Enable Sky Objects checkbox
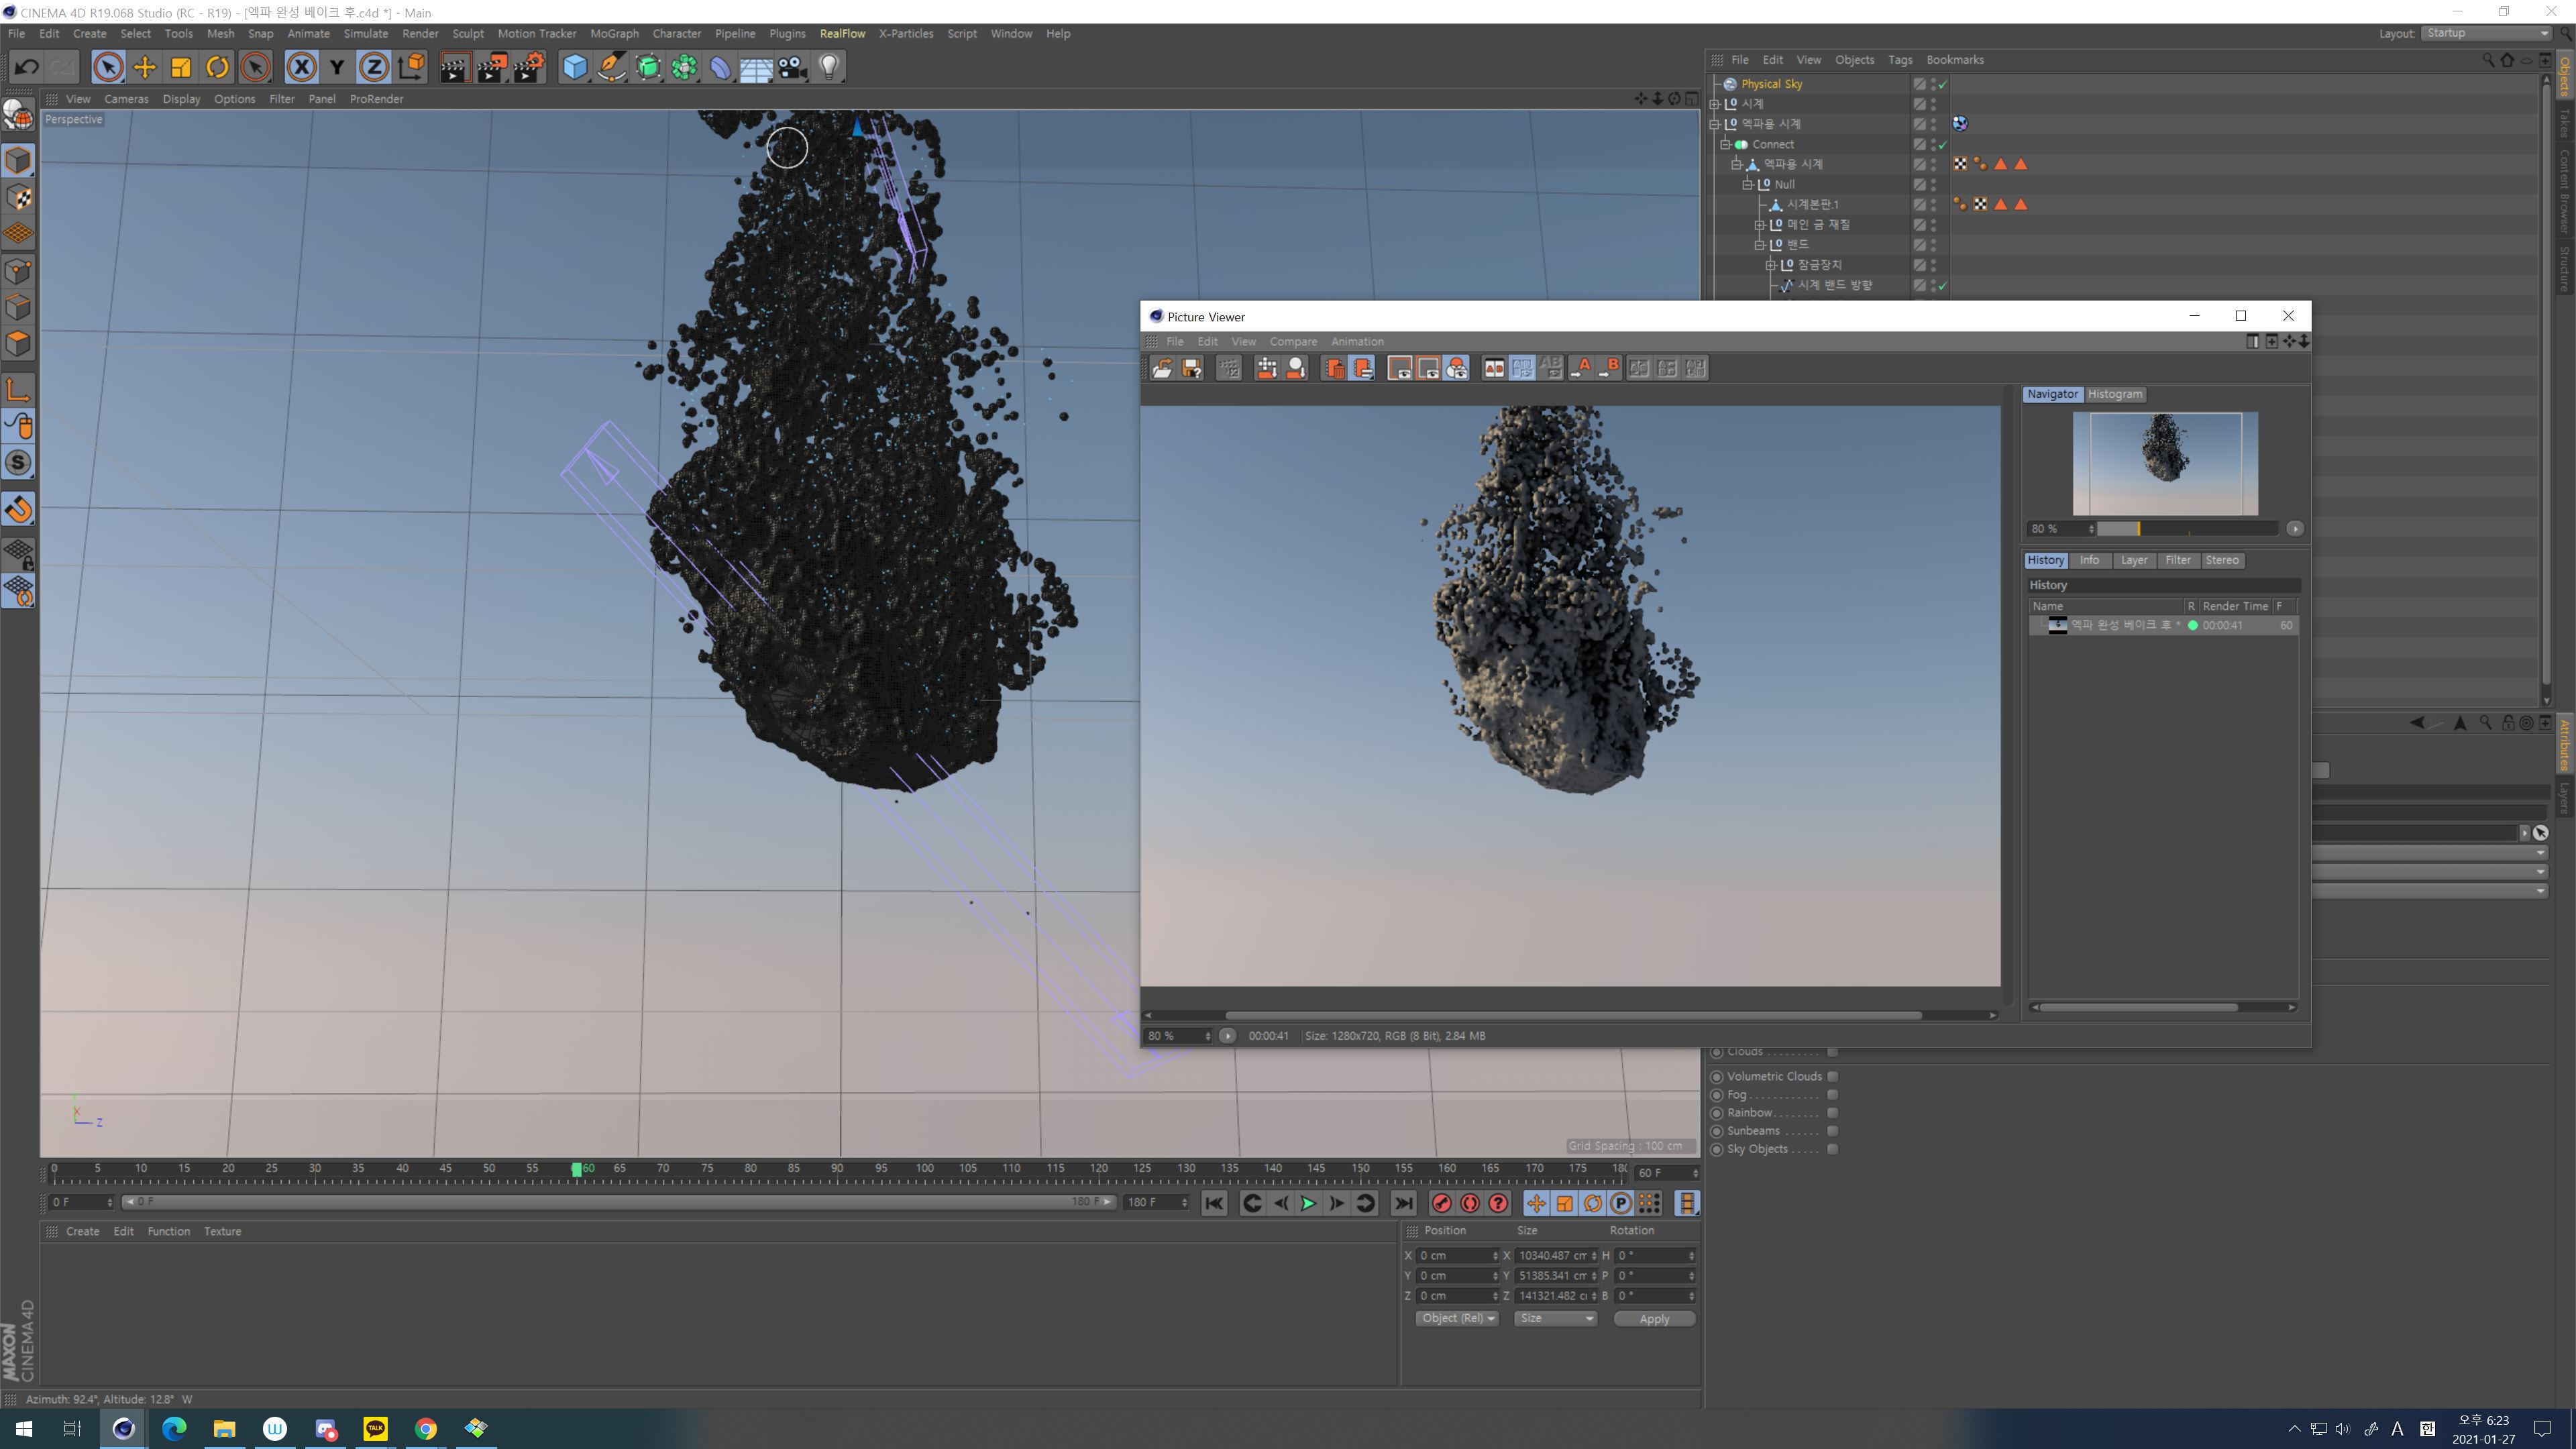Image resolution: width=2576 pixels, height=1449 pixels. click(1833, 1149)
